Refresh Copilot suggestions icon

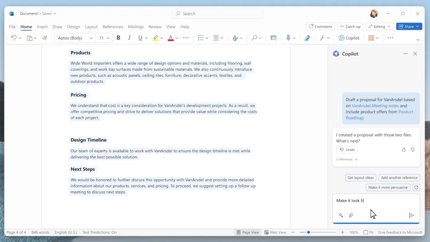pos(416,187)
